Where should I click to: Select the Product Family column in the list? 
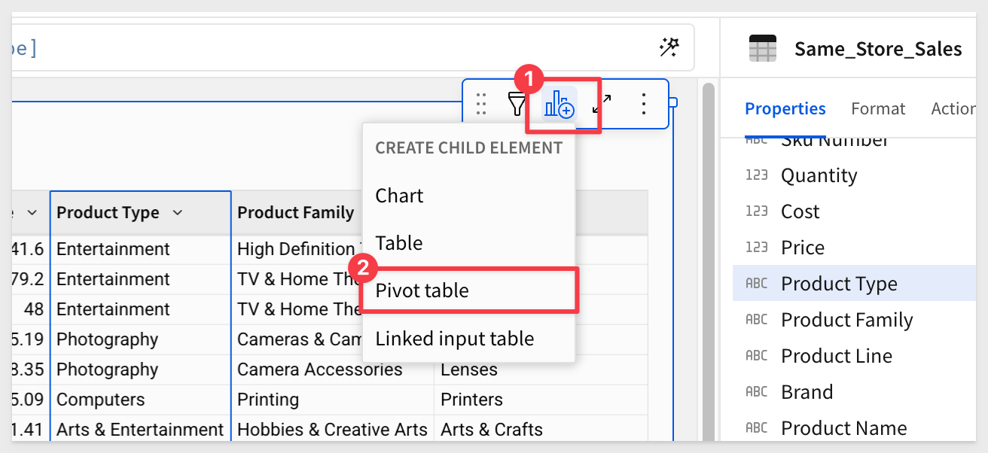846,320
